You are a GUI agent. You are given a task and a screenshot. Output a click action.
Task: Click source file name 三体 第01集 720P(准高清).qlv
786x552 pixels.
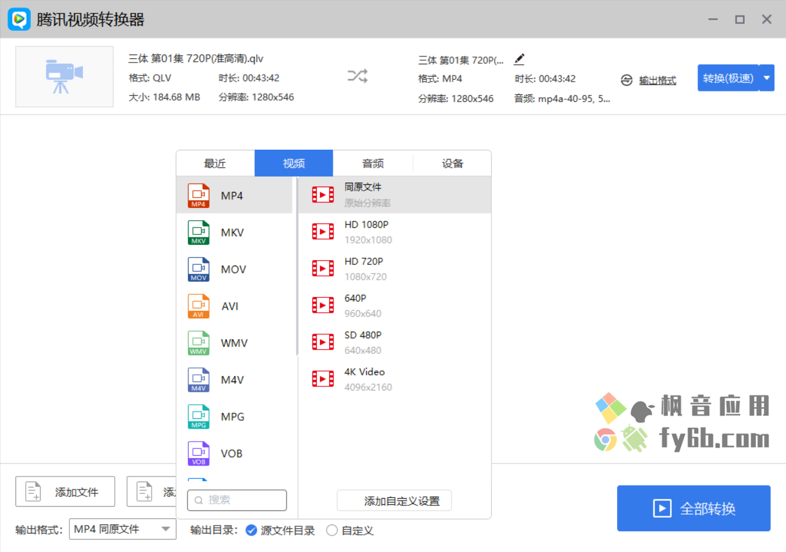click(196, 59)
